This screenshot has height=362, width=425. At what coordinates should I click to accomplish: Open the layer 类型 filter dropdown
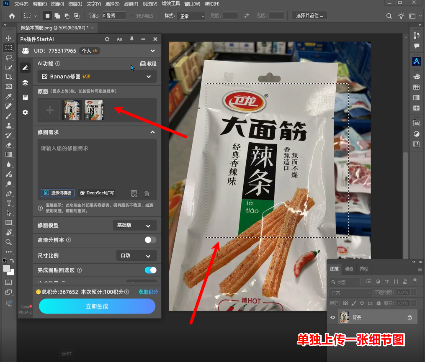[x=345, y=282]
